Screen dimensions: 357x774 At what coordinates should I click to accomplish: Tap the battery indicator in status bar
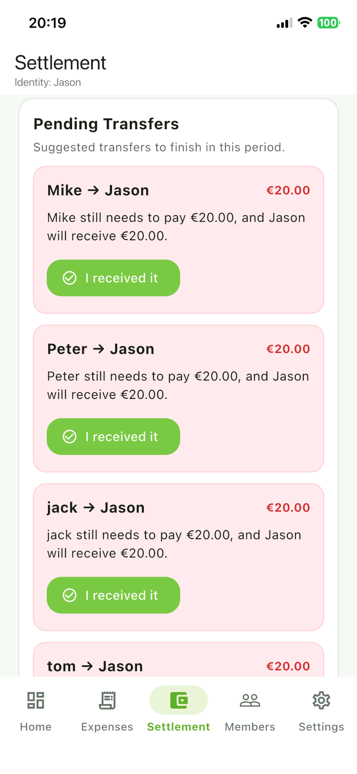[x=329, y=23]
